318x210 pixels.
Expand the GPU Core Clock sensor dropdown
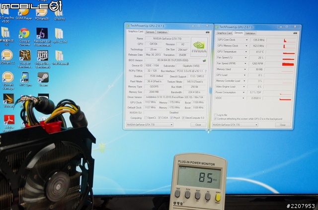coord(246,40)
